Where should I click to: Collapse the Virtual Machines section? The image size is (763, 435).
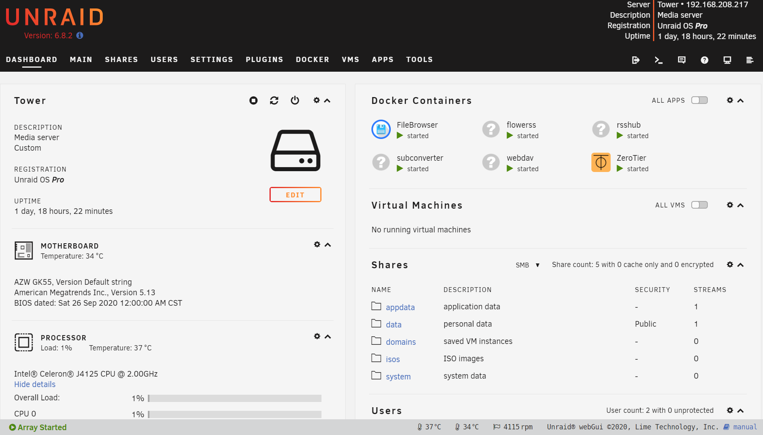pyautogui.click(x=740, y=205)
